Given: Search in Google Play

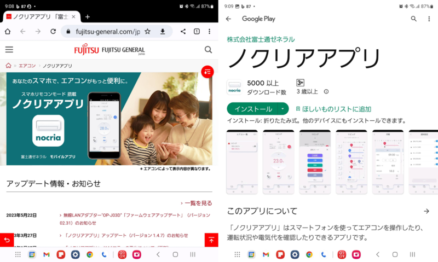Looking at the screenshot, I should 414,19.
